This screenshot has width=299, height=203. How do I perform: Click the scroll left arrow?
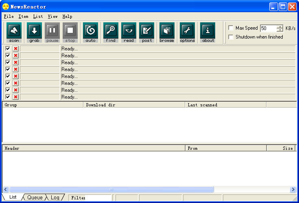coord(6,189)
